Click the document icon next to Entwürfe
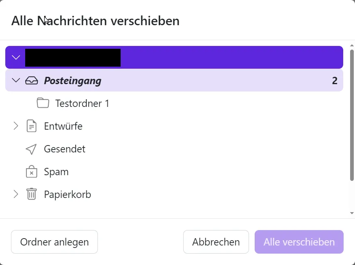 coord(31,126)
